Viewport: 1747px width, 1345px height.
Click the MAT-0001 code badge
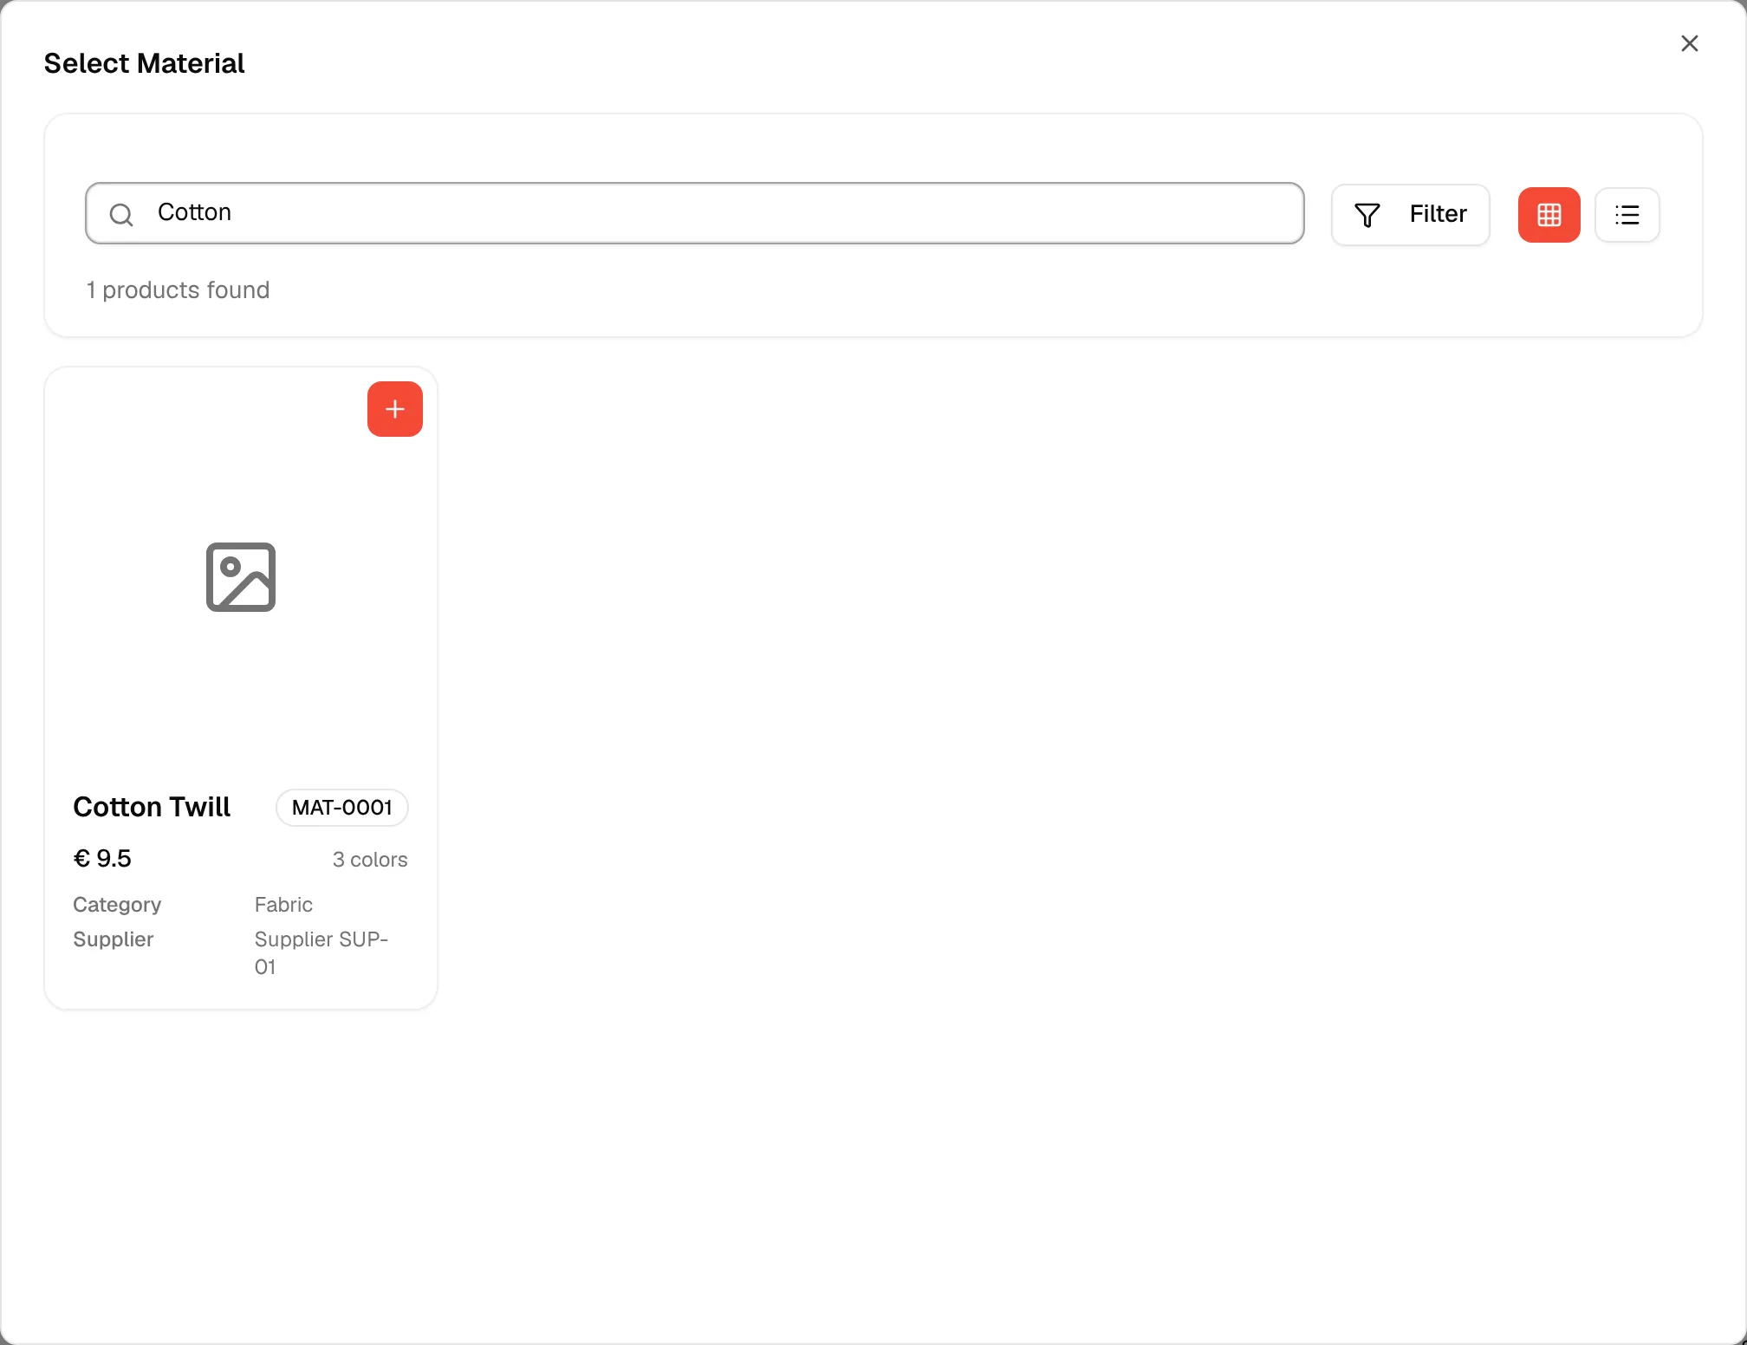(342, 808)
